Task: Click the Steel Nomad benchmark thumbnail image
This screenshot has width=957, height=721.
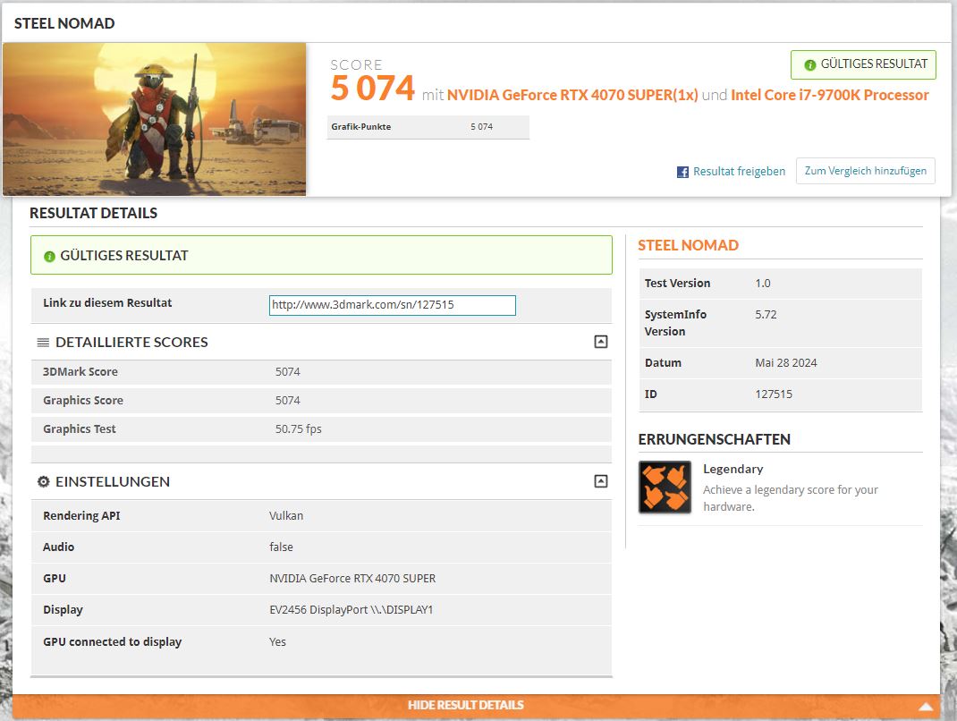Action: pyautogui.click(x=155, y=119)
